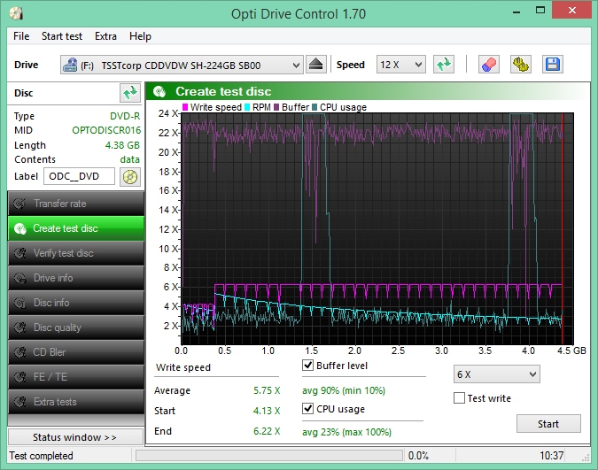Open the Start test menu
598x470 pixels.
(62, 36)
